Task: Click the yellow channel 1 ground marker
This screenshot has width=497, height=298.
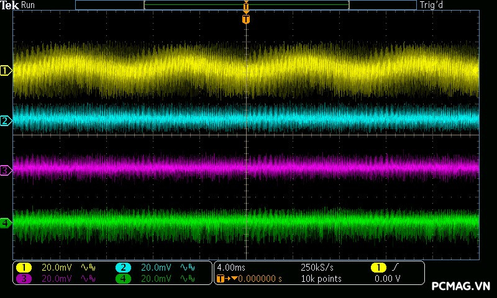Action: (x=6, y=71)
